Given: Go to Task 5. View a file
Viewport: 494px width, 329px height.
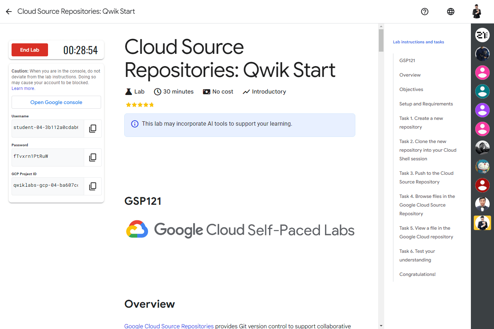Looking at the screenshot, I should [x=426, y=233].
